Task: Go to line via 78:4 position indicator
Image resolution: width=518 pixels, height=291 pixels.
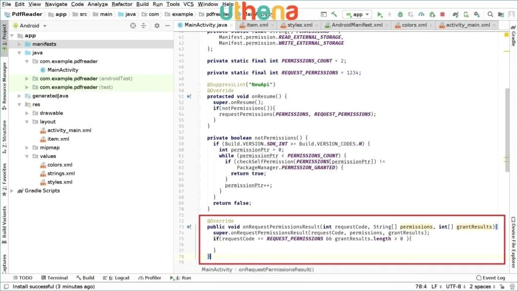Action: pyautogui.click(x=421, y=286)
